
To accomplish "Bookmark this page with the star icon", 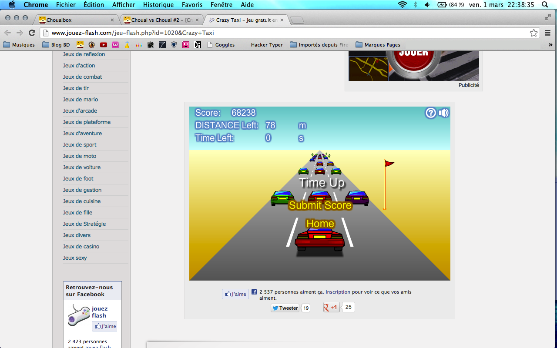I will pos(534,33).
